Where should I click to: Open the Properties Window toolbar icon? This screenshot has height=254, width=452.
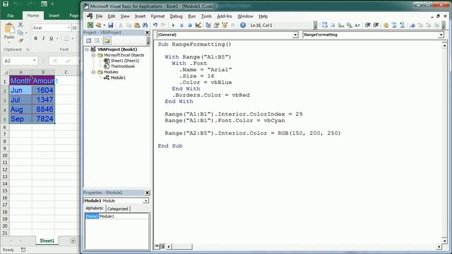tap(216, 25)
